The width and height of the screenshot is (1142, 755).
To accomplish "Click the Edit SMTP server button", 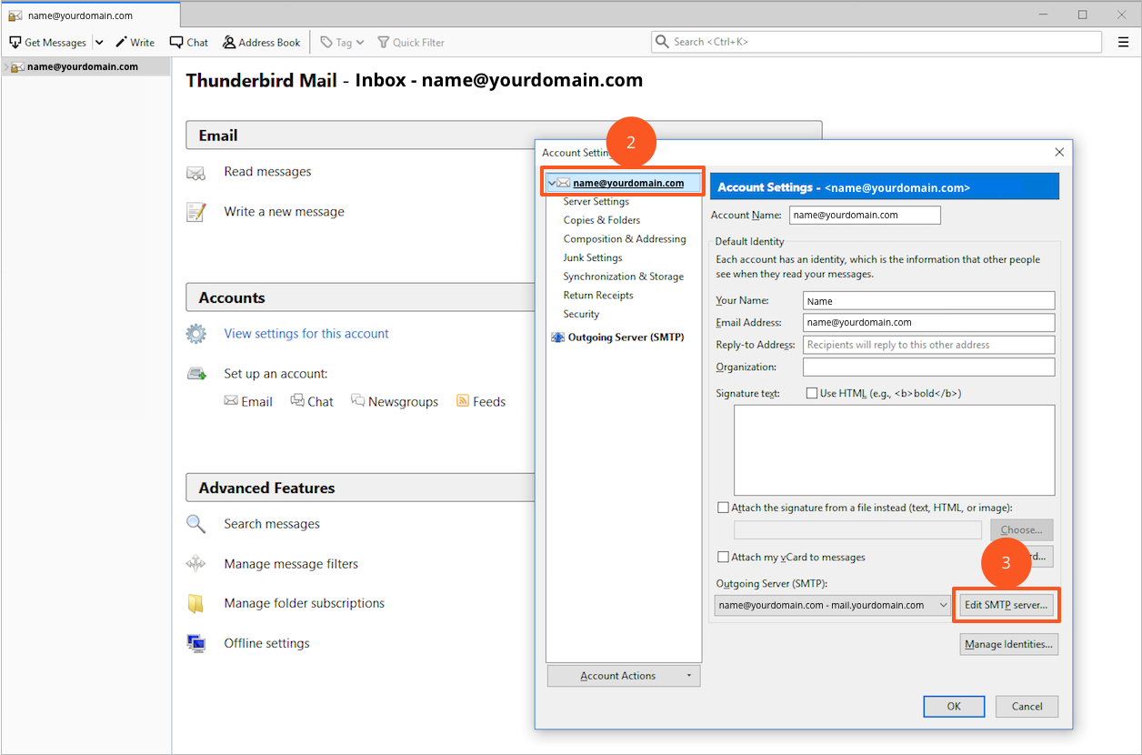I will click(x=1006, y=605).
